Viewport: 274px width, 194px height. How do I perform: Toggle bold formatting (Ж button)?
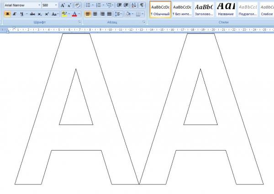(8, 14)
